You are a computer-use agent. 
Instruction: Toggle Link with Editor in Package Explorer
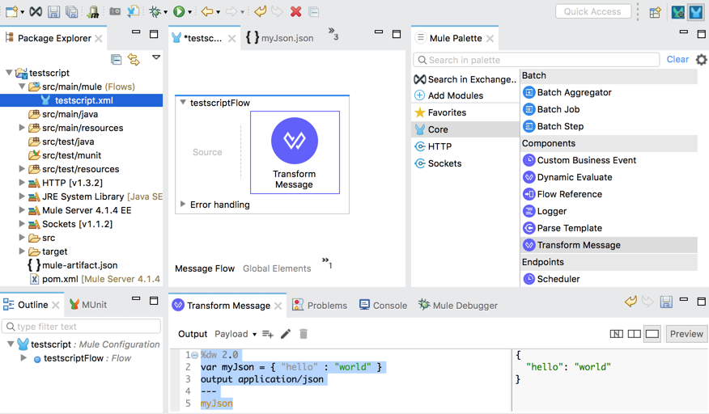click(134, 60)
